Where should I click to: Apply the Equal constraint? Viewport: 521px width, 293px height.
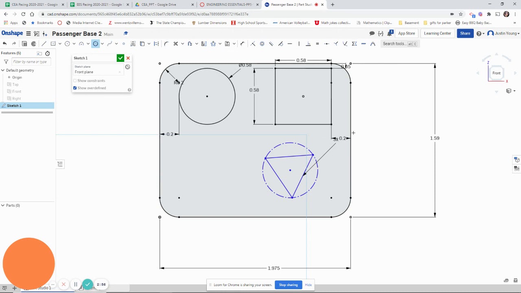pos(317,44)
